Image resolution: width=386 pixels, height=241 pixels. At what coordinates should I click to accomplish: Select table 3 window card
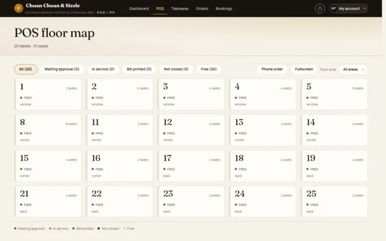[191, 94]
